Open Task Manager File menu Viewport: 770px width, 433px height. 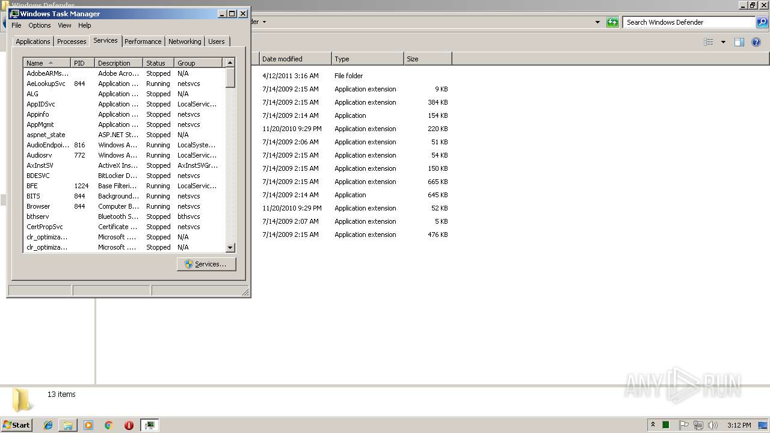[16, 25]
